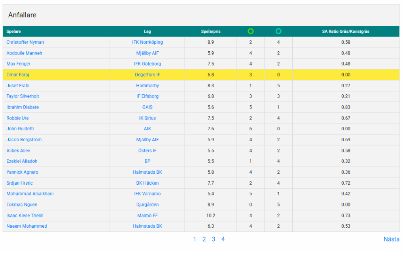Open Degerfors IF team link
The image size is (405, 253).
[148, 75]
